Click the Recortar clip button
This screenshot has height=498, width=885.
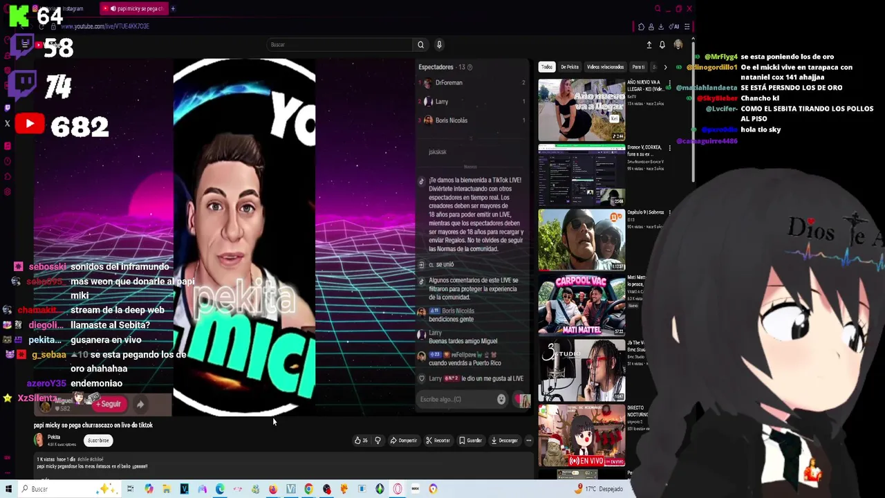click(438, 441)
